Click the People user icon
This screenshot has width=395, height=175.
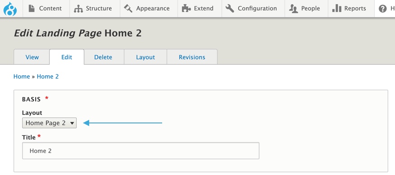click(x=294, y=9)
